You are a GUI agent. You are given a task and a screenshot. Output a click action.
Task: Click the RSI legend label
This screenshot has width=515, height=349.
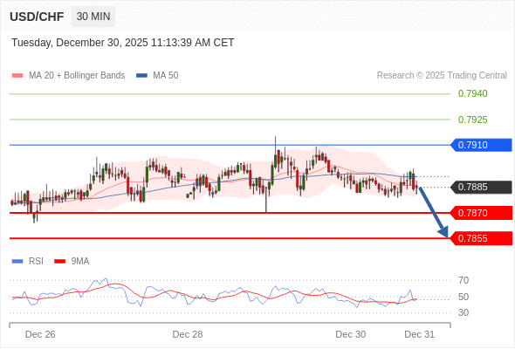click(36, 262)
